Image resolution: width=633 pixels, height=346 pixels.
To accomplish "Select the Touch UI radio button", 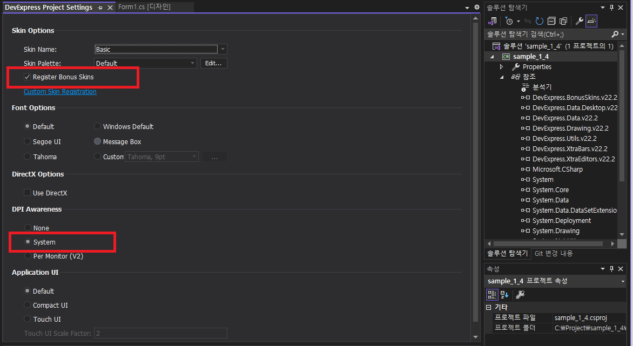I will pyautogui.click(x=28, y=319).
